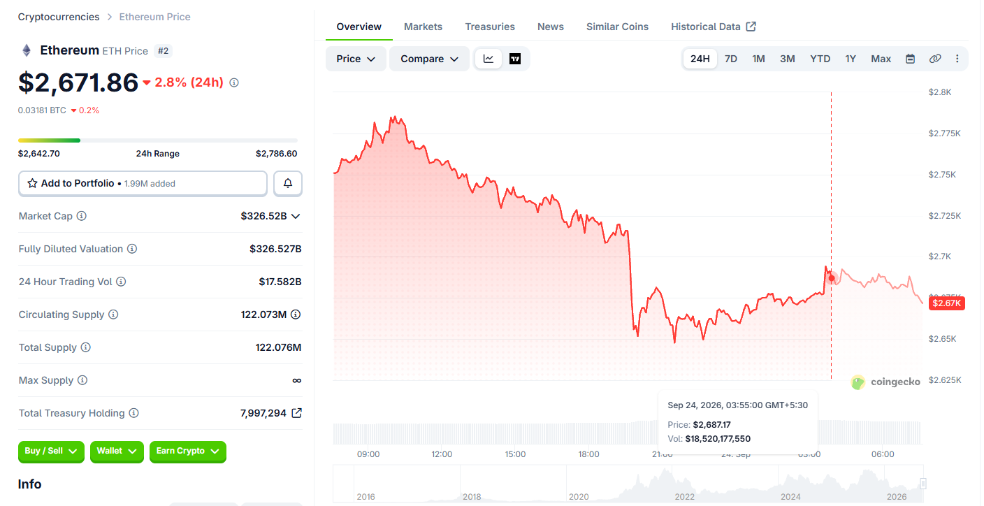984x506 pixels.
Task: Click the $326.527B valuation value
Action: tap(275, 249)
